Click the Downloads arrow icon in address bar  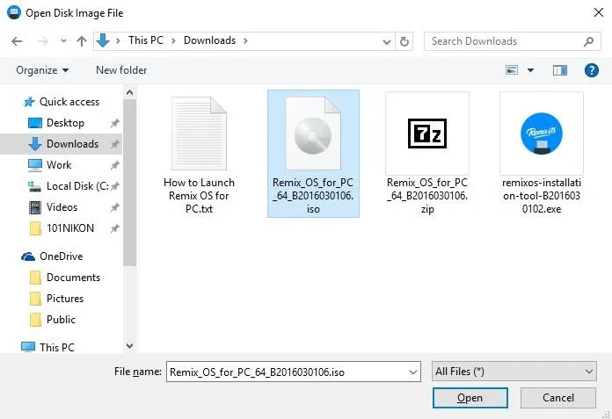[103, 40]
